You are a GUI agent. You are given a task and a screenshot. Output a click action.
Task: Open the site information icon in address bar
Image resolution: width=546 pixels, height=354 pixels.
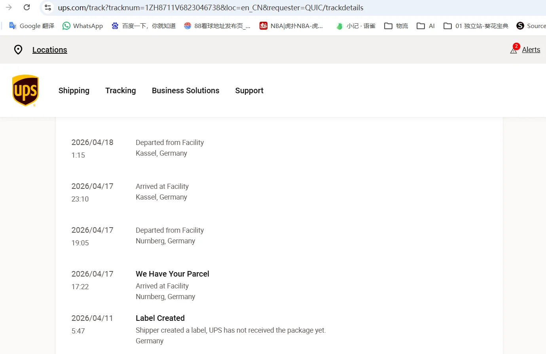pyautogui.click(x=48, y=8)
